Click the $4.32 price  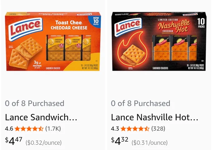point(119,141)
